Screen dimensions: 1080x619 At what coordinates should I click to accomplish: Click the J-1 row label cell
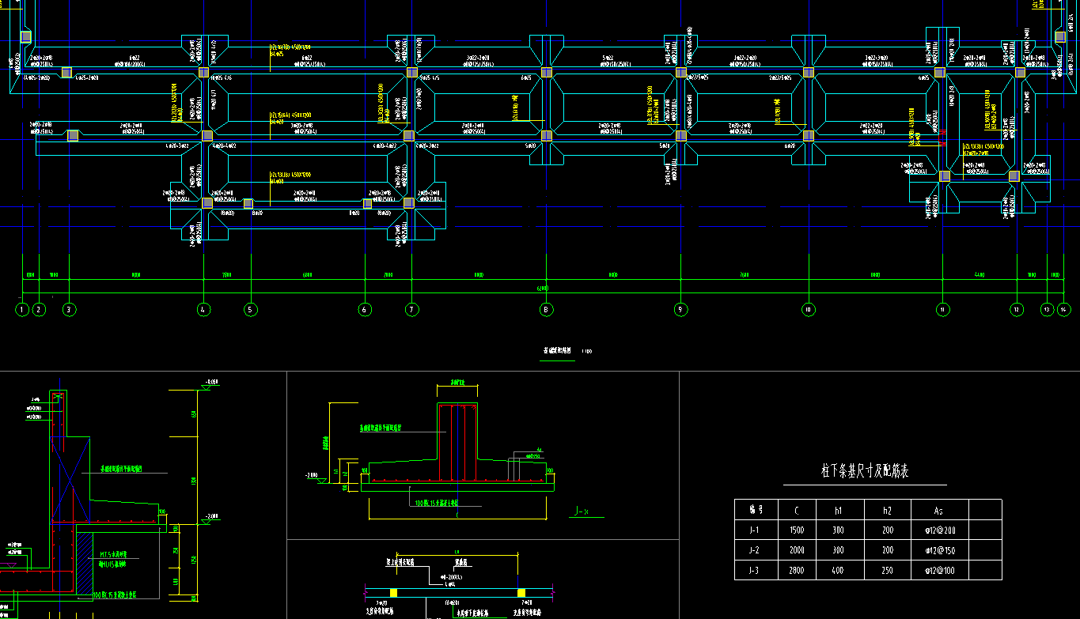click(x=756, y=530)
